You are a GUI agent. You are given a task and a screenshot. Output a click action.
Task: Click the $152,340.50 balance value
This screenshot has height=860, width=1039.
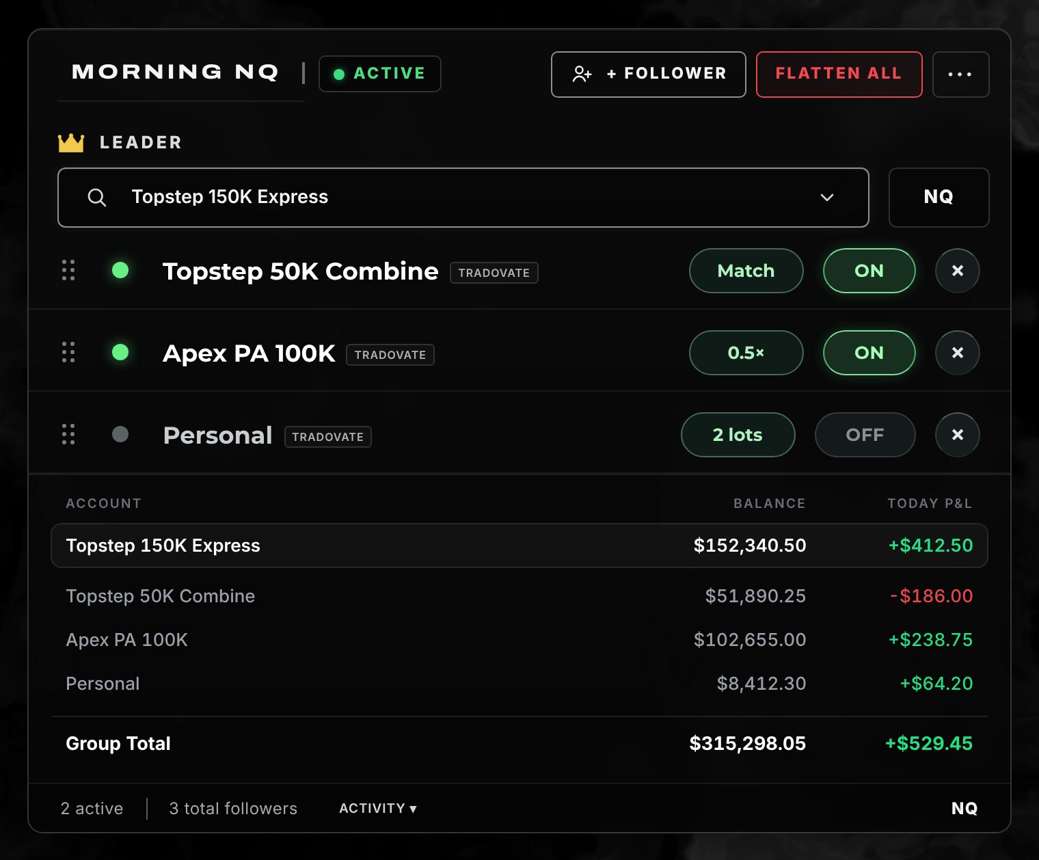[750, 546]
